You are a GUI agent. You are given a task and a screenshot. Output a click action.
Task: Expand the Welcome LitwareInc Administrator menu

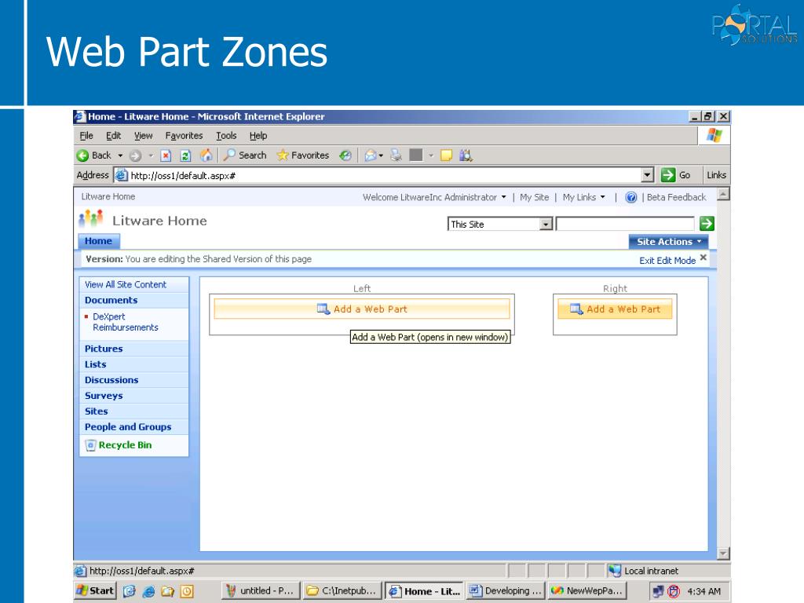[434, 197]
